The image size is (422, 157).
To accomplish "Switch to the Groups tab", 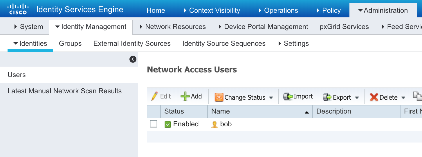I will coord(70,43).
